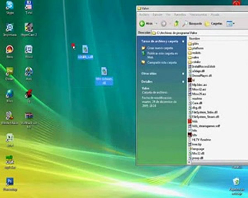Select the Mss32.asi file

click(x=197, y=89)
